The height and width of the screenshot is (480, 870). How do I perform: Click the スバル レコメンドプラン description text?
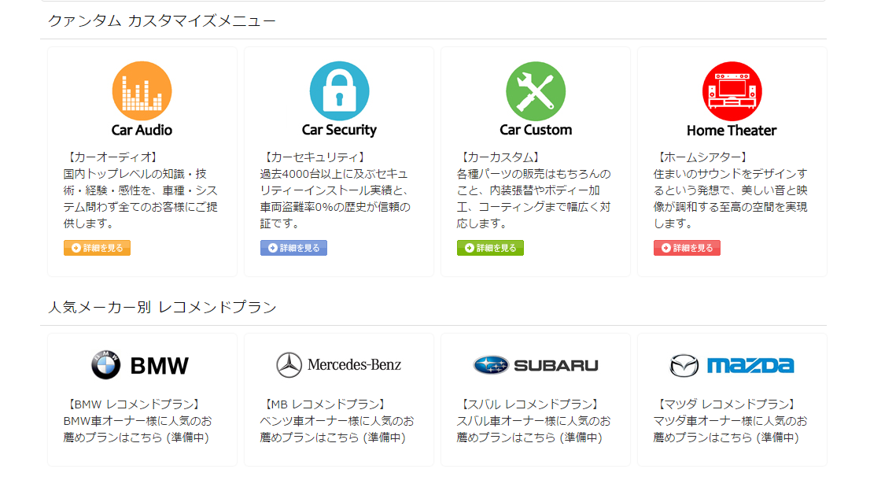[533, 421]
